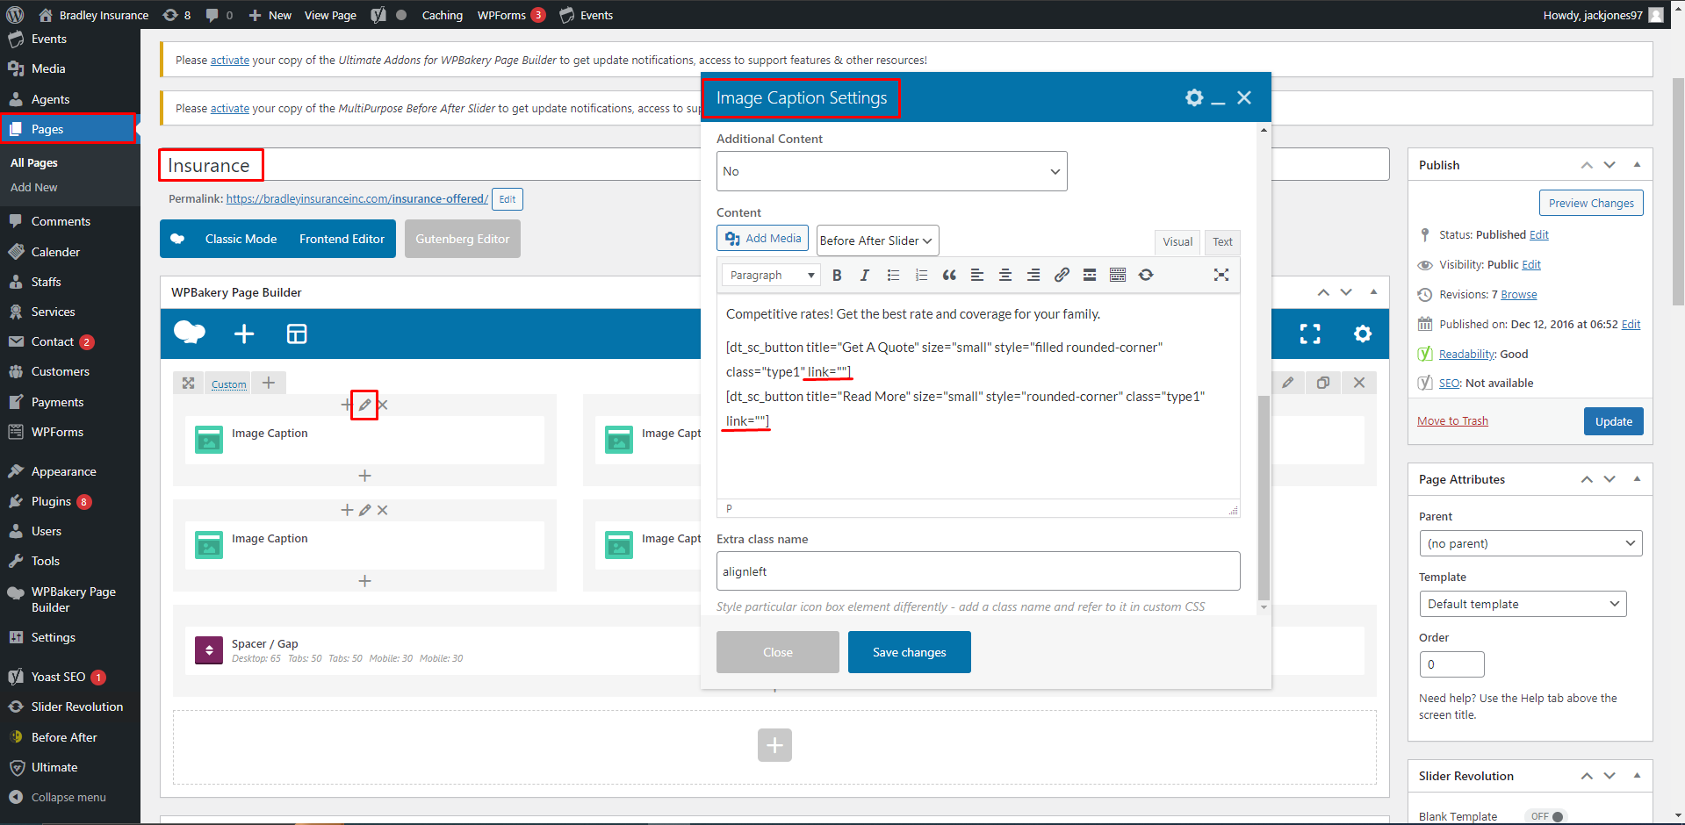Switch to Visual editor tab
1685x825 pixels.
pos(1177,242)
